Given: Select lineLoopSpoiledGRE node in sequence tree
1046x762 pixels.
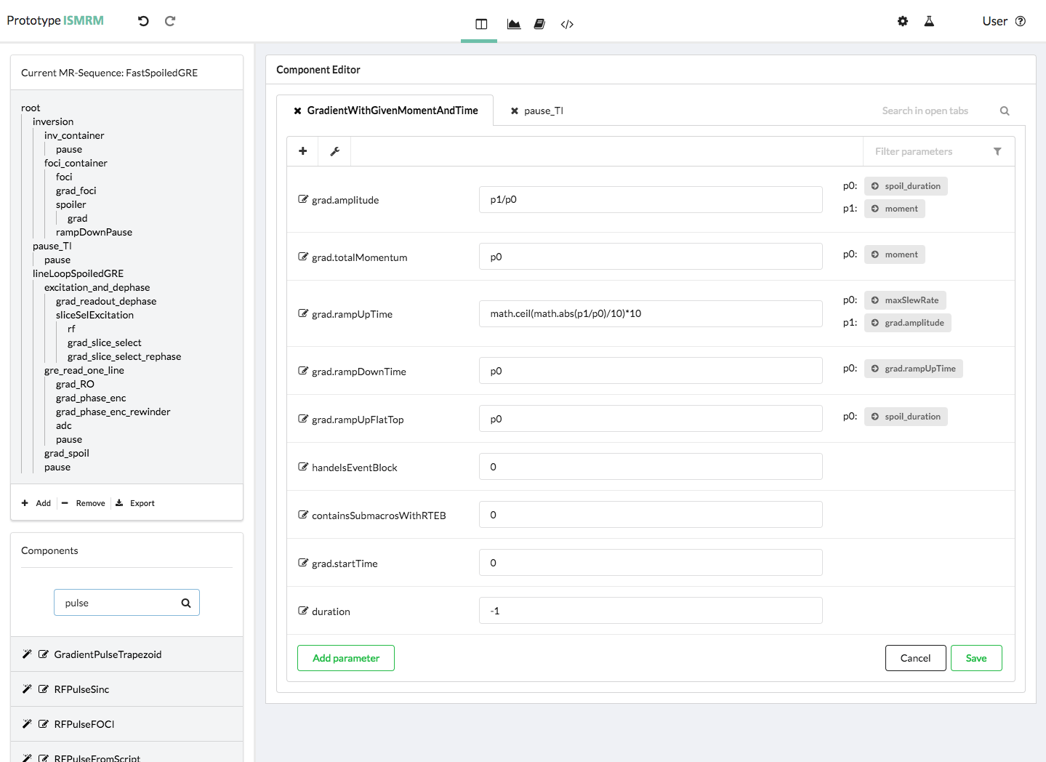Looking at the screenshot, I should [78, 273].
